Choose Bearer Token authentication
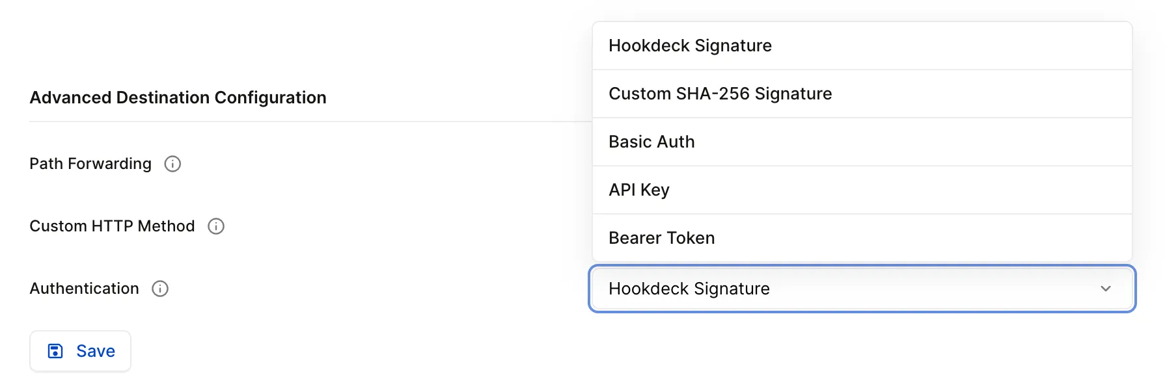Viewport: 1165px width, 390px height. (x=661, y=238)
